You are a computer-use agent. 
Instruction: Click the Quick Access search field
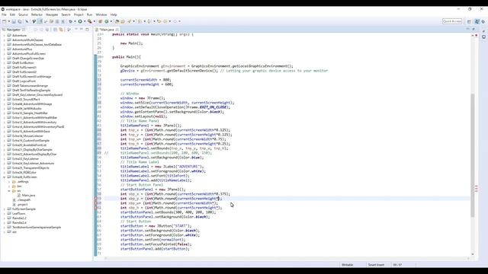(452, 21)
